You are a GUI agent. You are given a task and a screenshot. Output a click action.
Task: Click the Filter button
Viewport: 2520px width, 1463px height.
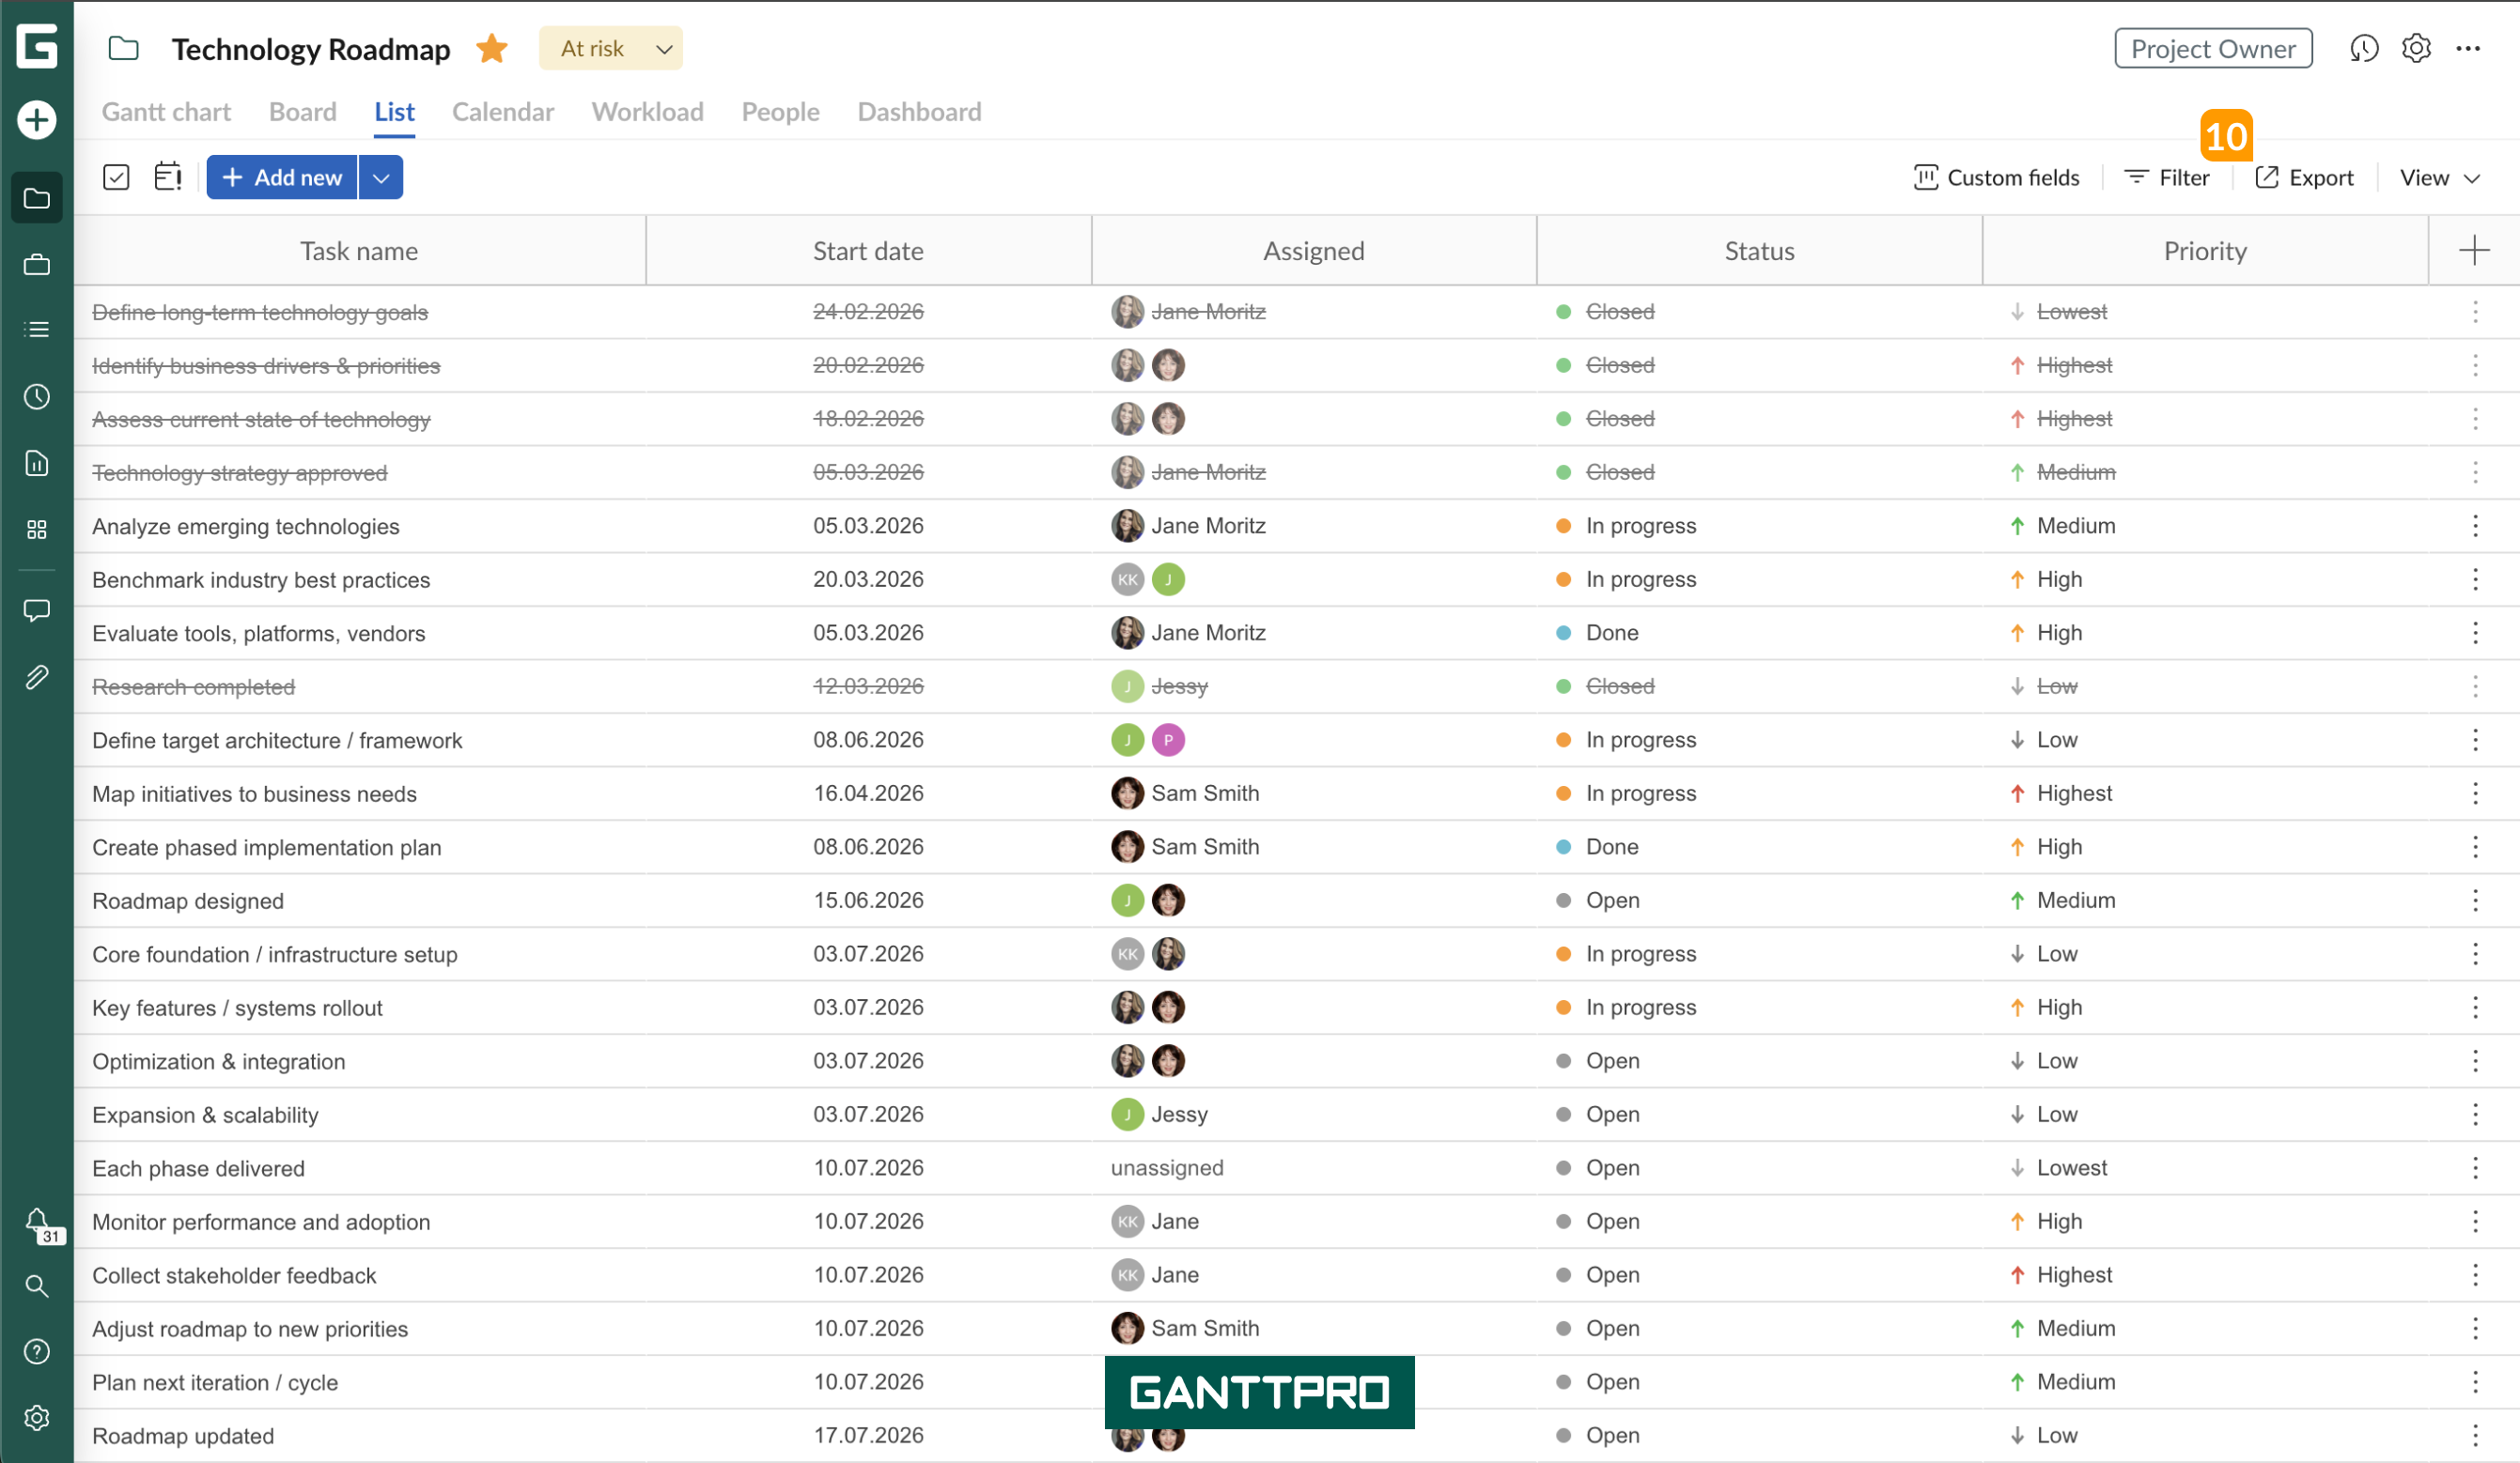[2167, 177]
